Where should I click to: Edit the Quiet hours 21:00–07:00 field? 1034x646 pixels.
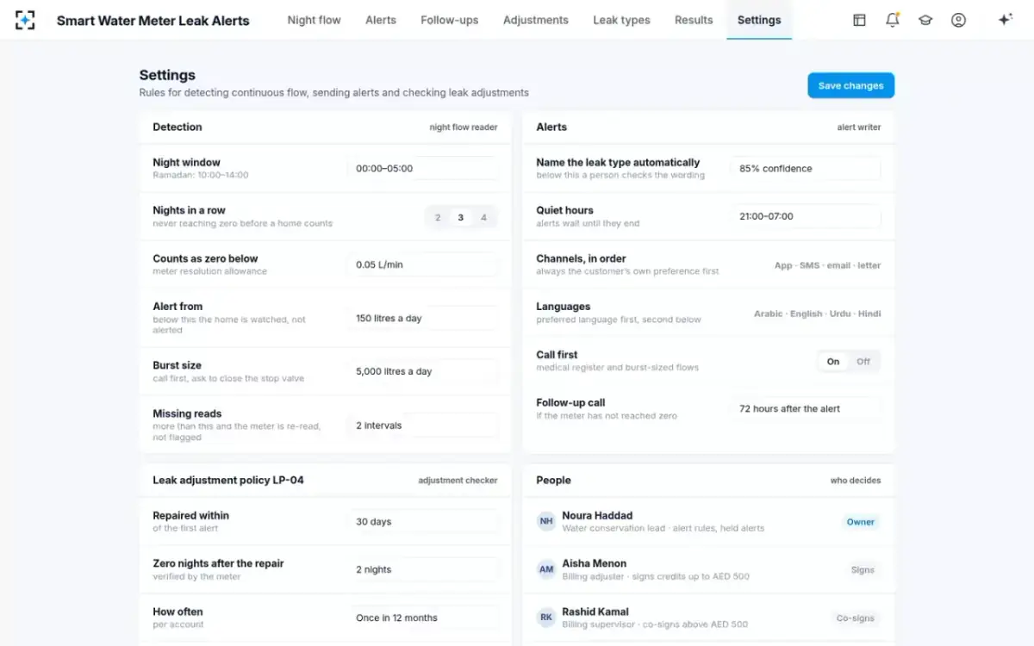click(806, 217)
